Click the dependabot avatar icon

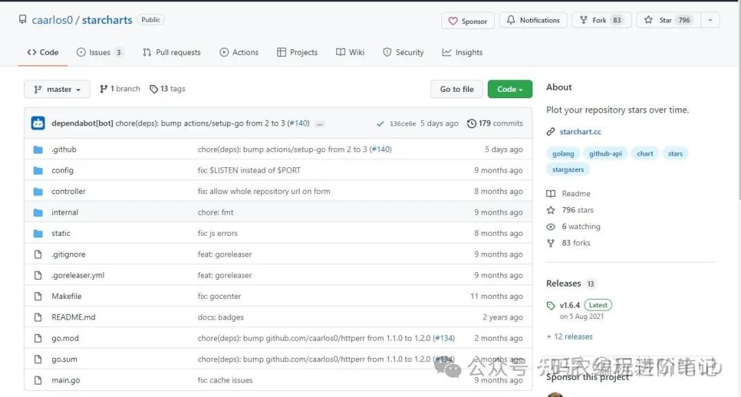[x=38, y=123]
